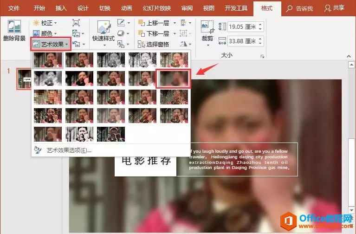Switch to the Design (设计) tab
The width and height of the screenshot is (356, 234).
coord(83,8)
